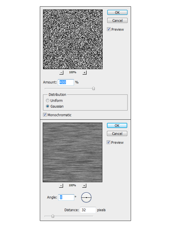Image resolution: width=172 pixels, height=229 pixels.
Task: Zoom out the noise preview with minus
Action: 61,72
